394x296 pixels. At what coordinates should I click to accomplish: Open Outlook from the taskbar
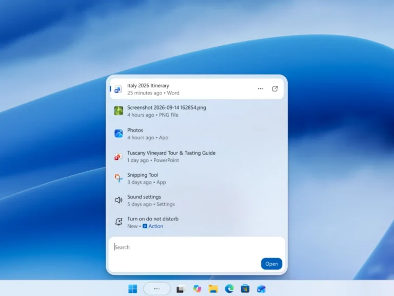261,289
